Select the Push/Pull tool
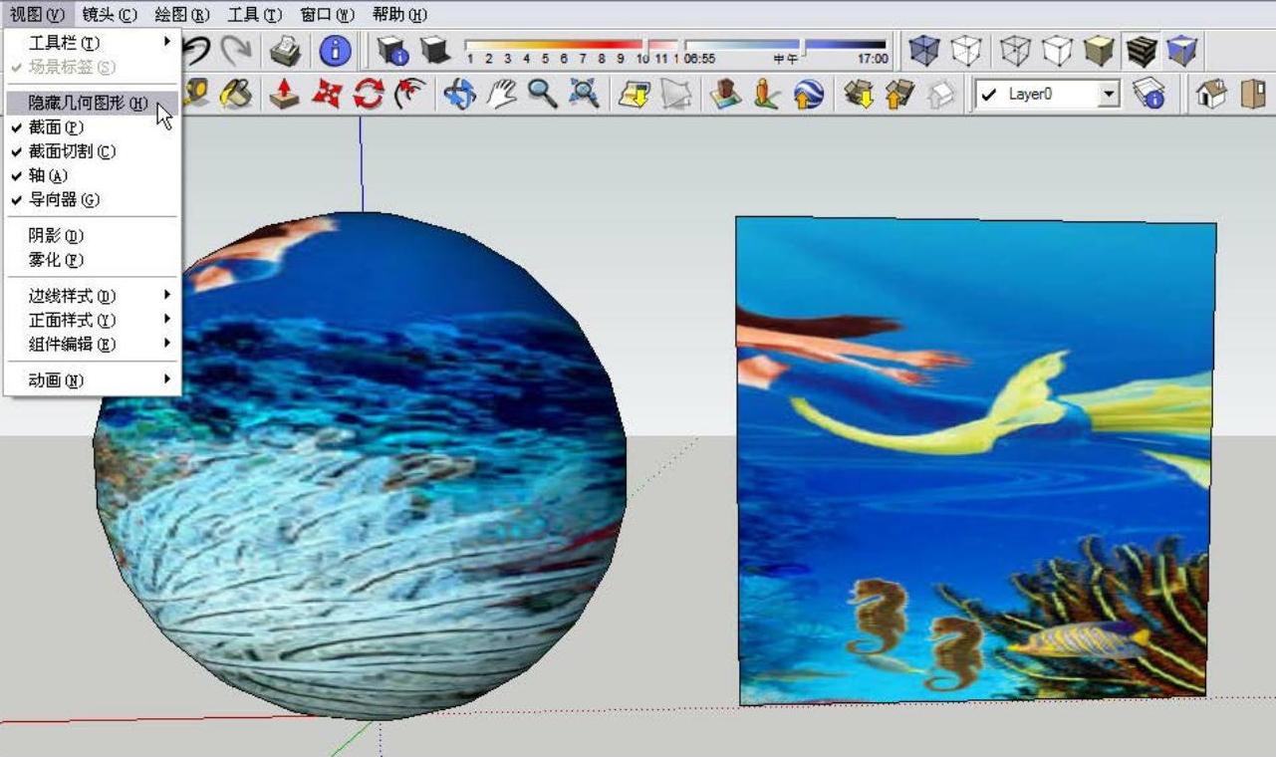Viewport: 1276px width, 757px height. click(285, 94)
